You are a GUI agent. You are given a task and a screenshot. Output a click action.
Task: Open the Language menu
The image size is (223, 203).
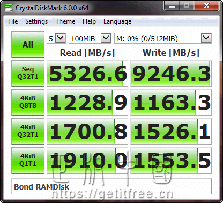(x=117, y=21)
